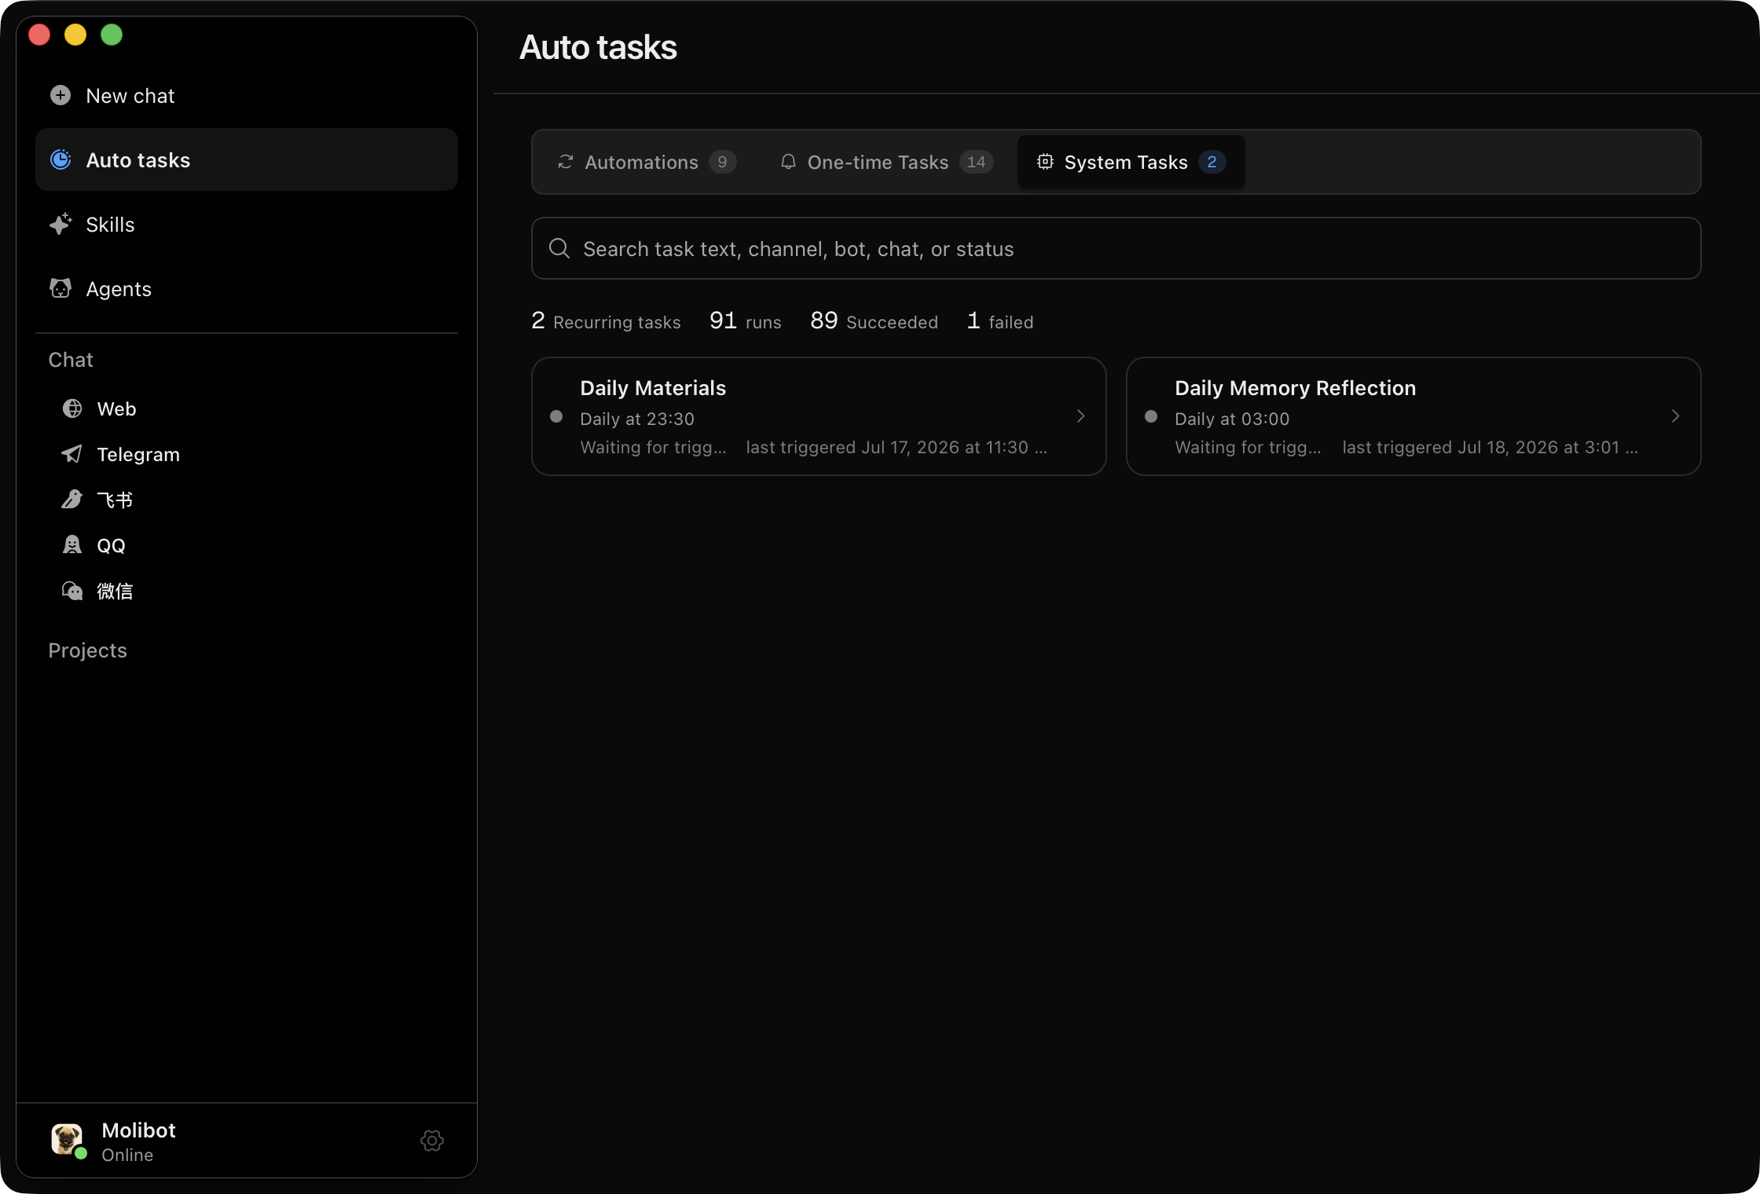Select the System Tasks tab
The image size is (1760, 1194).
(x=1131, y=162)
